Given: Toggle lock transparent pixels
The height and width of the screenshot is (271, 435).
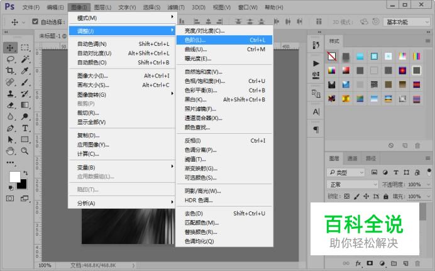Looking at the screenshot, I should (x=347, y=196).
